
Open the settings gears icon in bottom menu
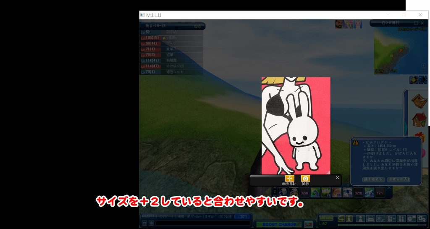pos(422,218)
